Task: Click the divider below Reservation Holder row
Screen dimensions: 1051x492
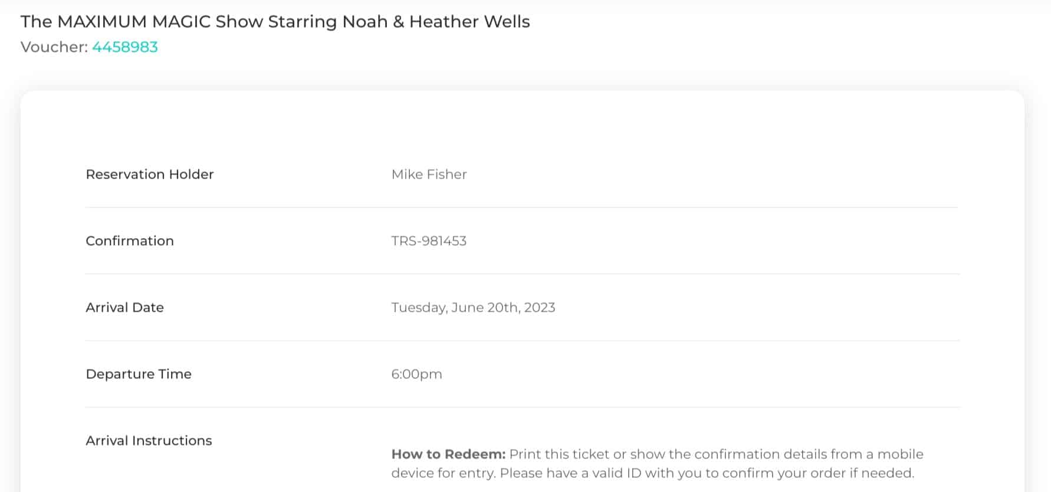Action: (x=523, y=207)
